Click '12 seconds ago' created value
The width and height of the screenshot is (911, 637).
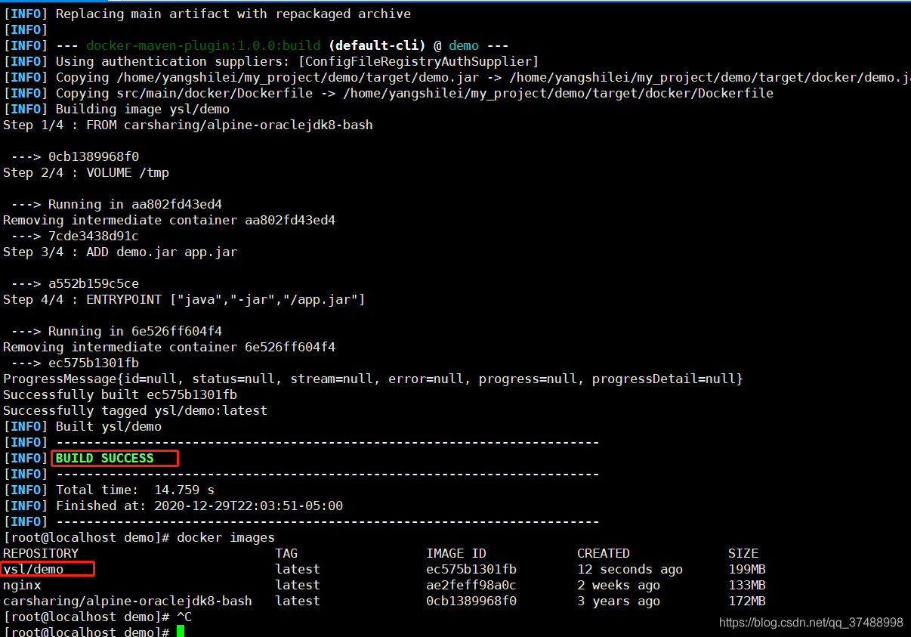click(x=630, y=569)
